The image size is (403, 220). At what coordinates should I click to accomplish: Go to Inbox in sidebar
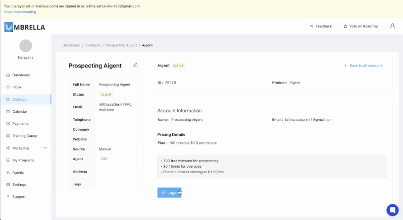[x=17, y=87]
